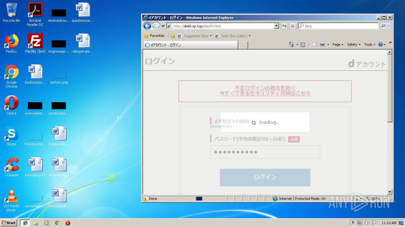This screenshot has width=405, height=227.
Task: Open the security measures link banner
Action: pyautogui.click(x=265, y=91)
